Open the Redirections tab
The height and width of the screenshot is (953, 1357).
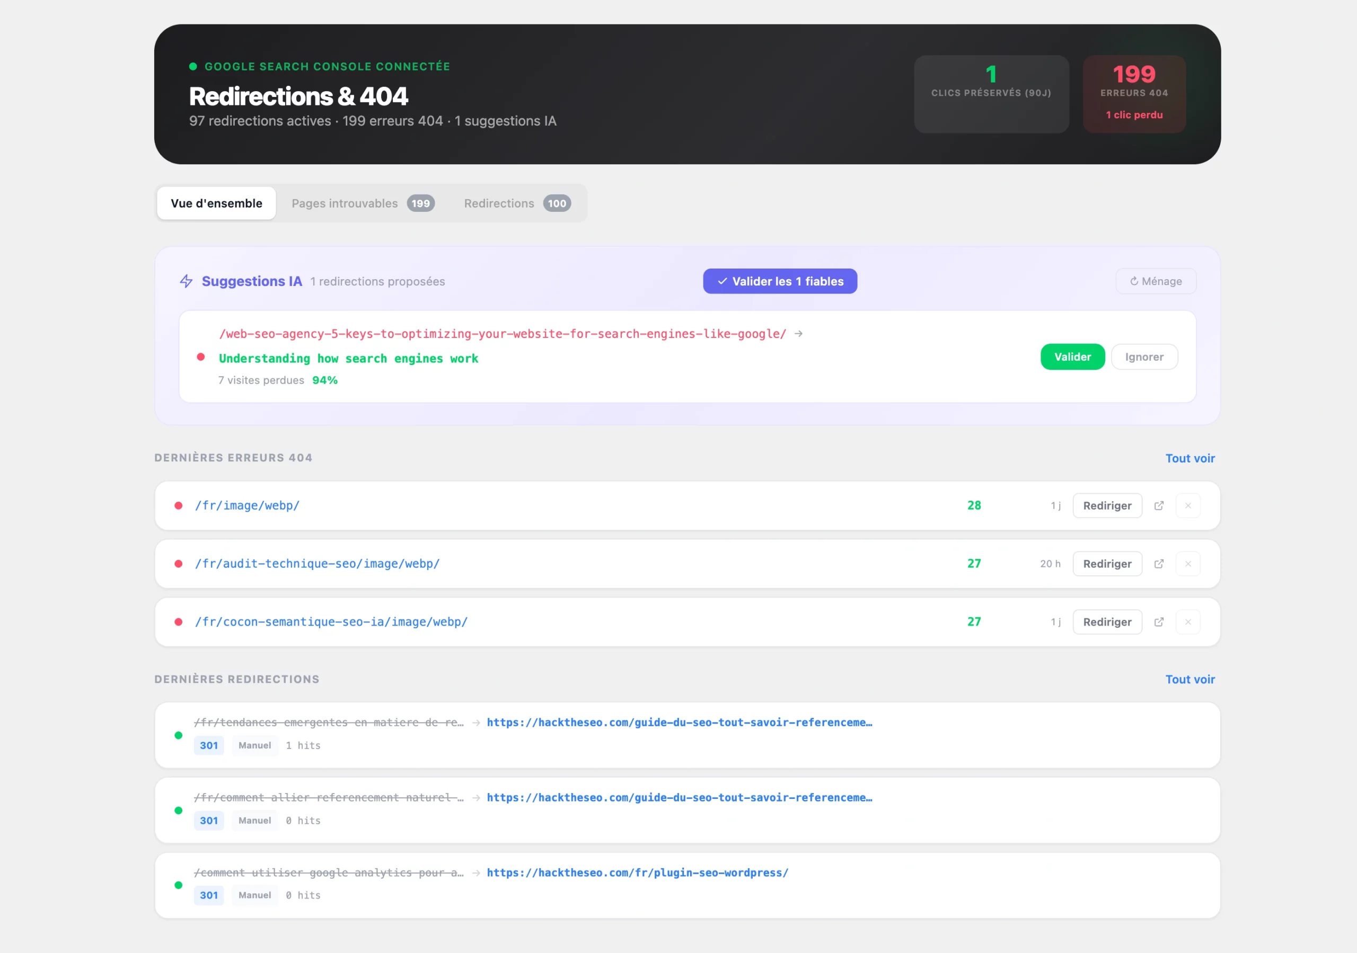pyautogui.click(x=517, y=203)
